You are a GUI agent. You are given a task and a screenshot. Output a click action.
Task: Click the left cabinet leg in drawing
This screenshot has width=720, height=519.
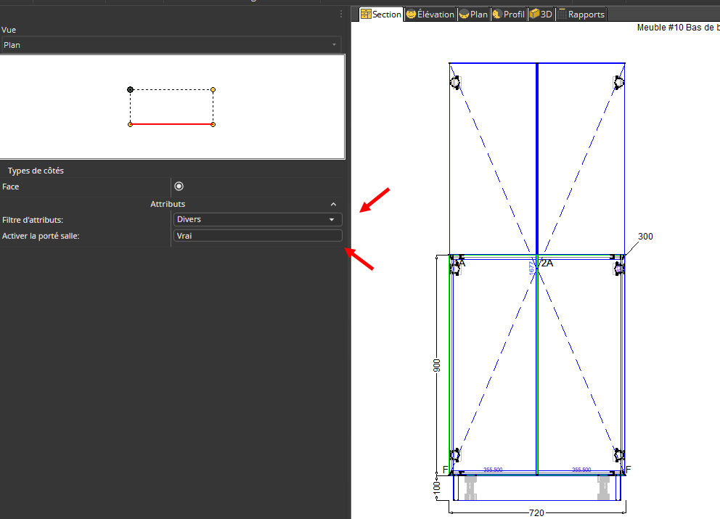(x=470, y=487)
